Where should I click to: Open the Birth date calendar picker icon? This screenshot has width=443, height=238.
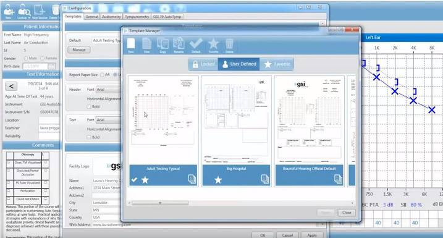click(51, 66)
